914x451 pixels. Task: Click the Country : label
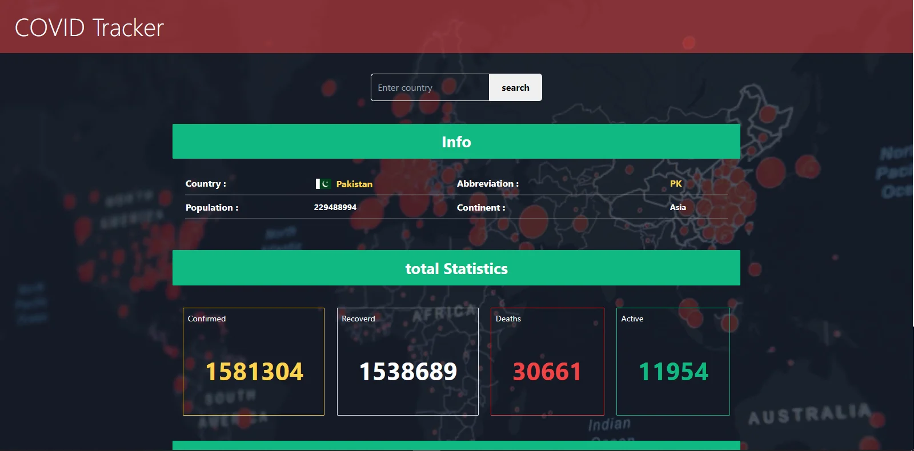click(x=206, y=183)
